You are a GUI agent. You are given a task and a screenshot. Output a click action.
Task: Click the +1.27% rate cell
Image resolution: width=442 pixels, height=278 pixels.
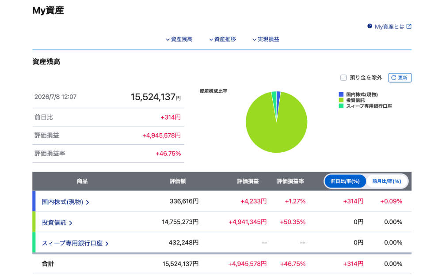click(x=295, y=201)
